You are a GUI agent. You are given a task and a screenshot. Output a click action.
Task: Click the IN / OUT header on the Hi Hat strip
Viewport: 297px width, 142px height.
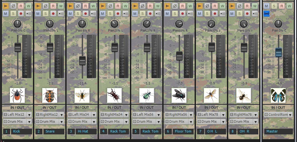coord(82,108)
